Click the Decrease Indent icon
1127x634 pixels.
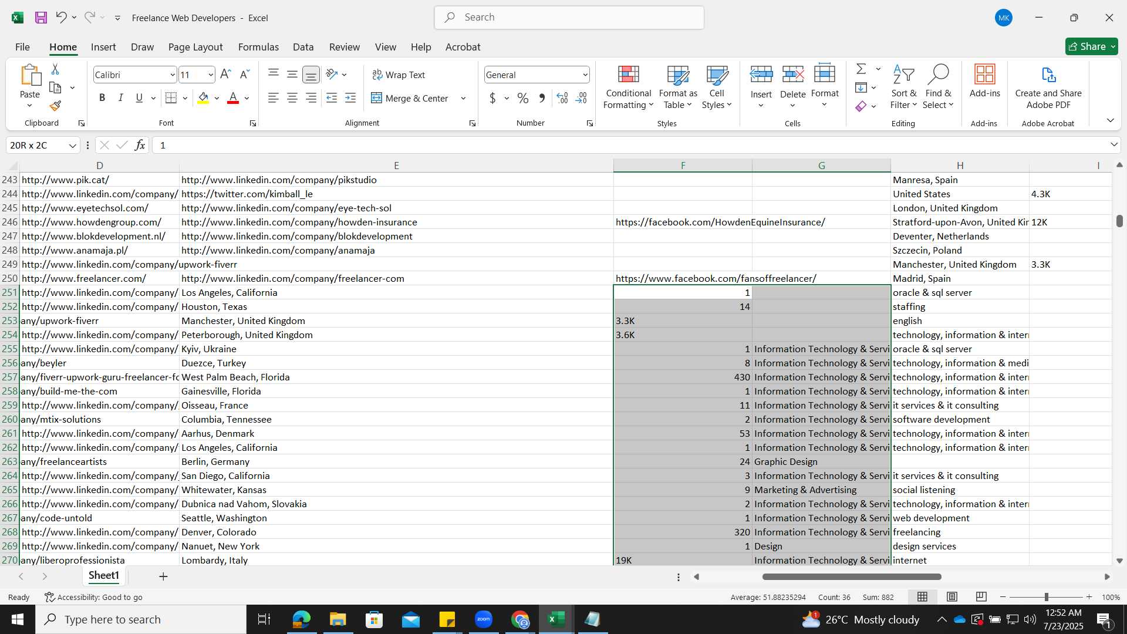click(332, 98)
